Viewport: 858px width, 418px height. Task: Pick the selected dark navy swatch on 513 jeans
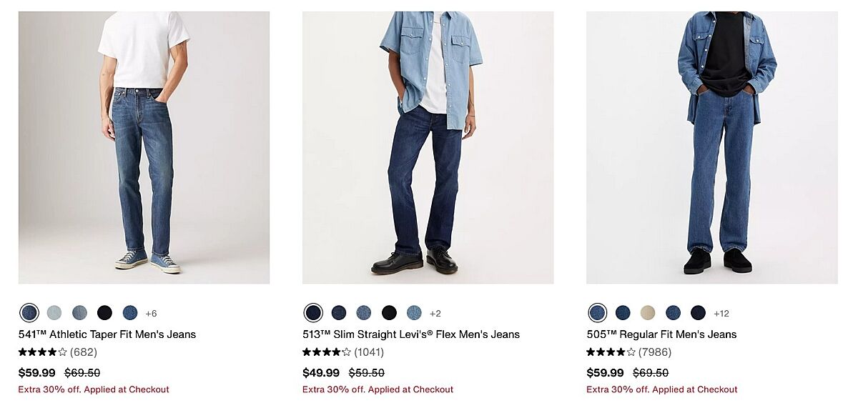(313, 313)
